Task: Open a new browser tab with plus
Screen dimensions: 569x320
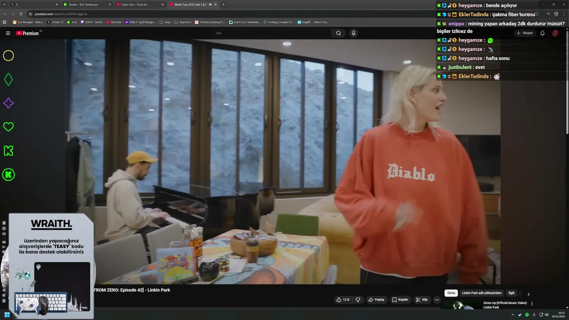Action: coord(223,4)
